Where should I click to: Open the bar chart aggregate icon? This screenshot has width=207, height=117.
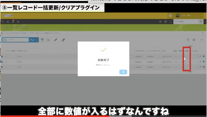48,40
